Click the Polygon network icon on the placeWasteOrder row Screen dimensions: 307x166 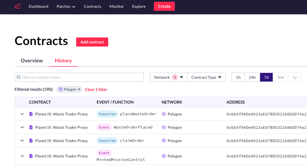[x=164, y=114]
